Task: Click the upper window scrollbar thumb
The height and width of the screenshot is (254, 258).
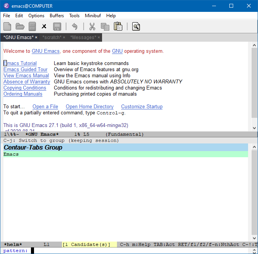Action: click(255, 83)
